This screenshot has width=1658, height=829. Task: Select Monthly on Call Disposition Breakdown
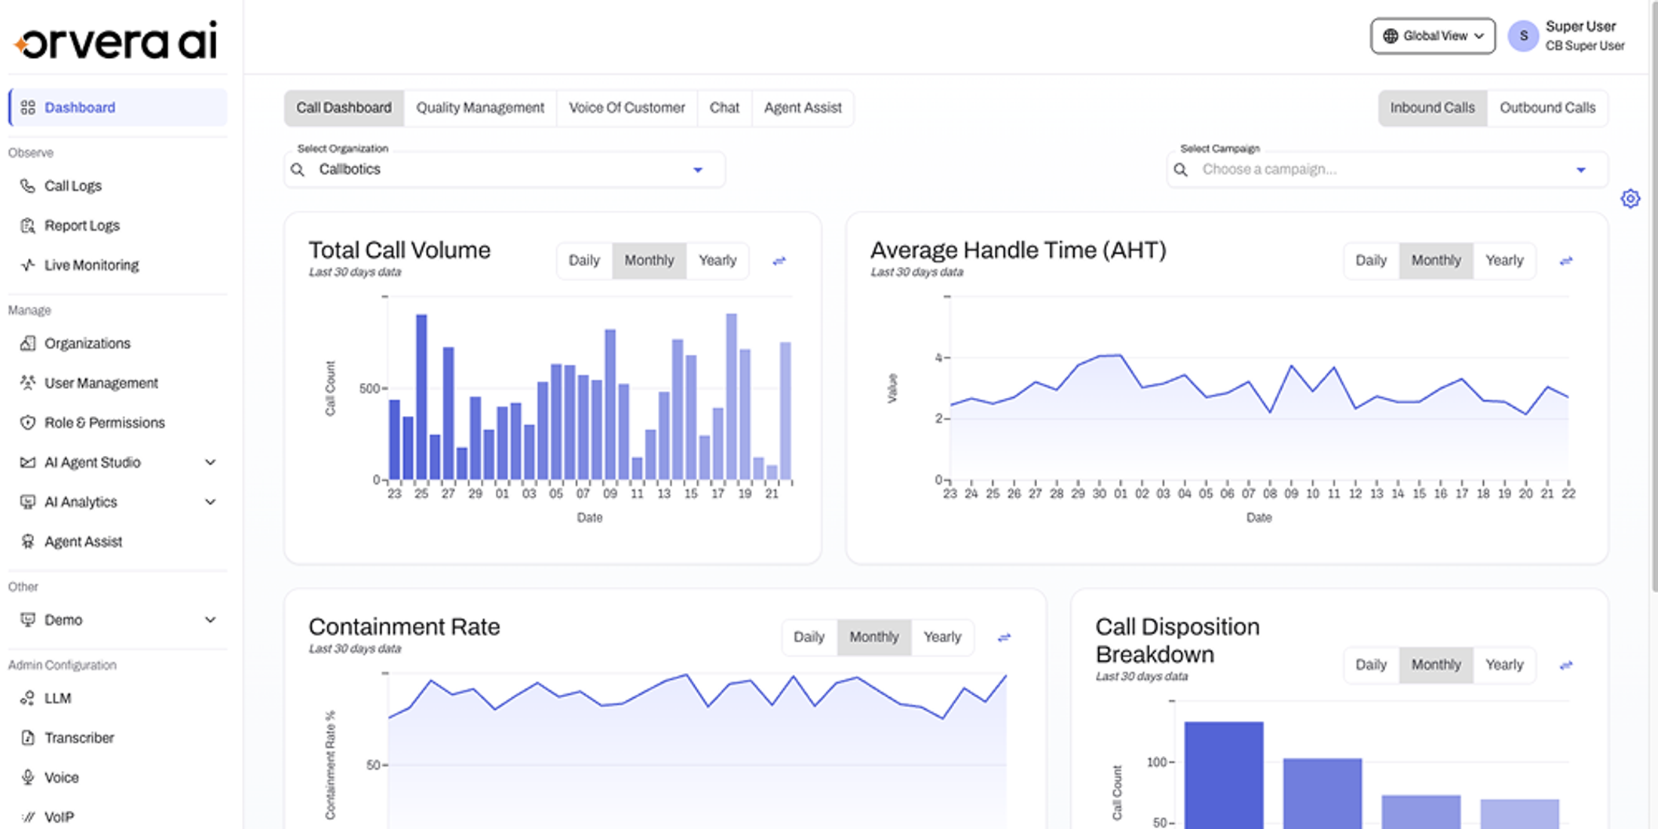point(1436,665)
